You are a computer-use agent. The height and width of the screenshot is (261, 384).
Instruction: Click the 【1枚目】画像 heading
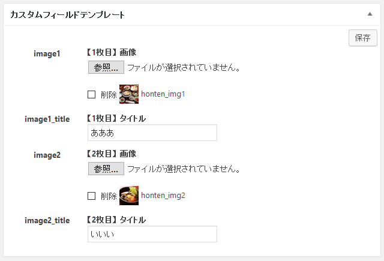coord(112,52)
